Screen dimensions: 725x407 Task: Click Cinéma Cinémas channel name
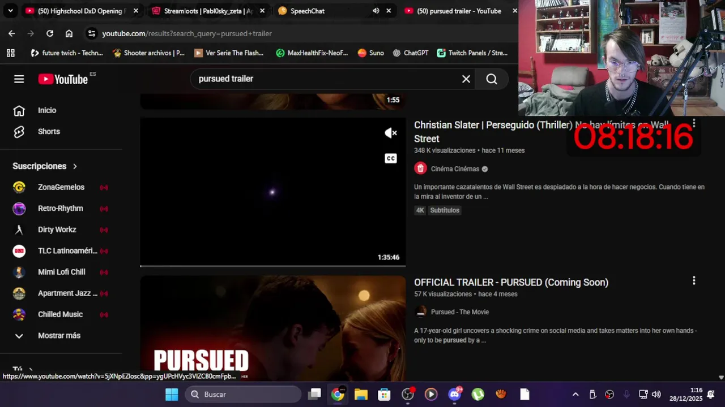tap(455, 168)
